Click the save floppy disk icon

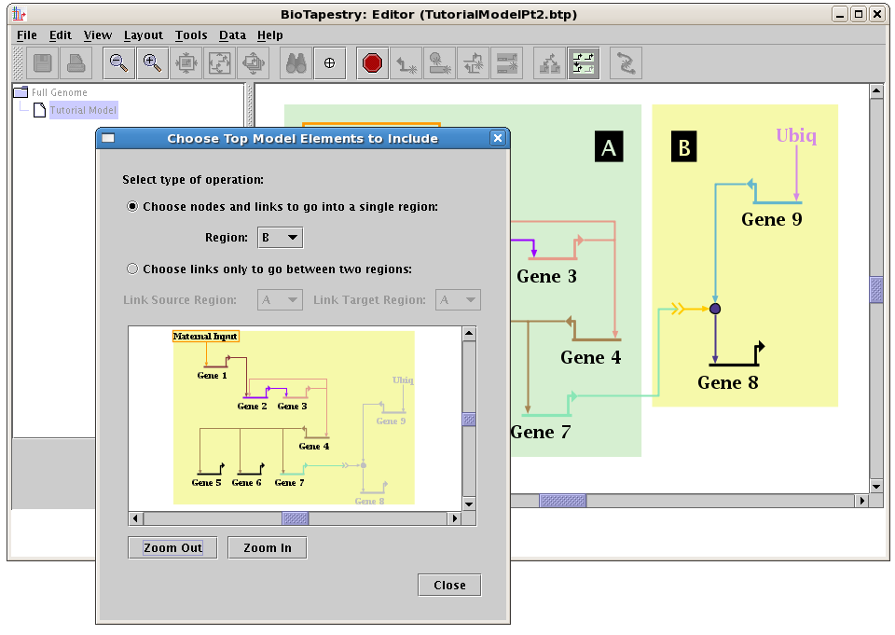tap(43, 63)
